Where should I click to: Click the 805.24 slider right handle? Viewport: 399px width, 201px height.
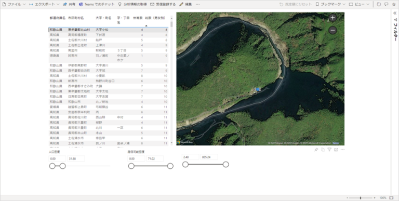click(225, 165)
